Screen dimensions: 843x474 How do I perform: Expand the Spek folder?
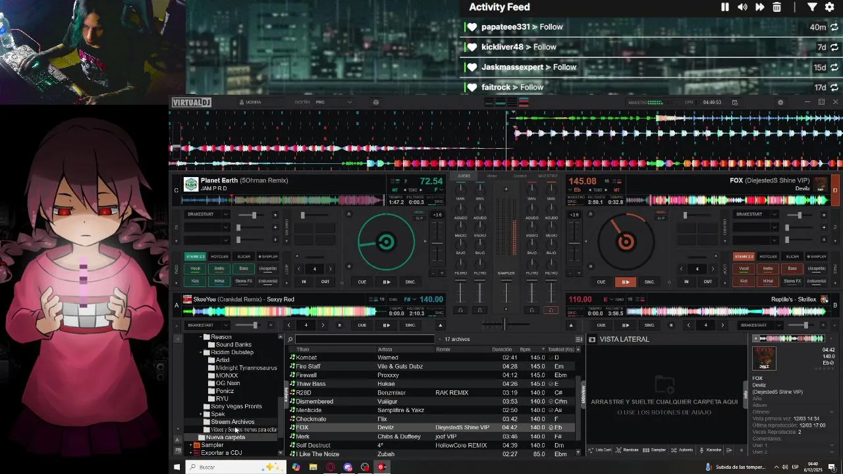click(201, 414)
